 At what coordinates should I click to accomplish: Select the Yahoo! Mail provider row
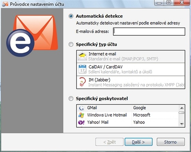point(128,122)
